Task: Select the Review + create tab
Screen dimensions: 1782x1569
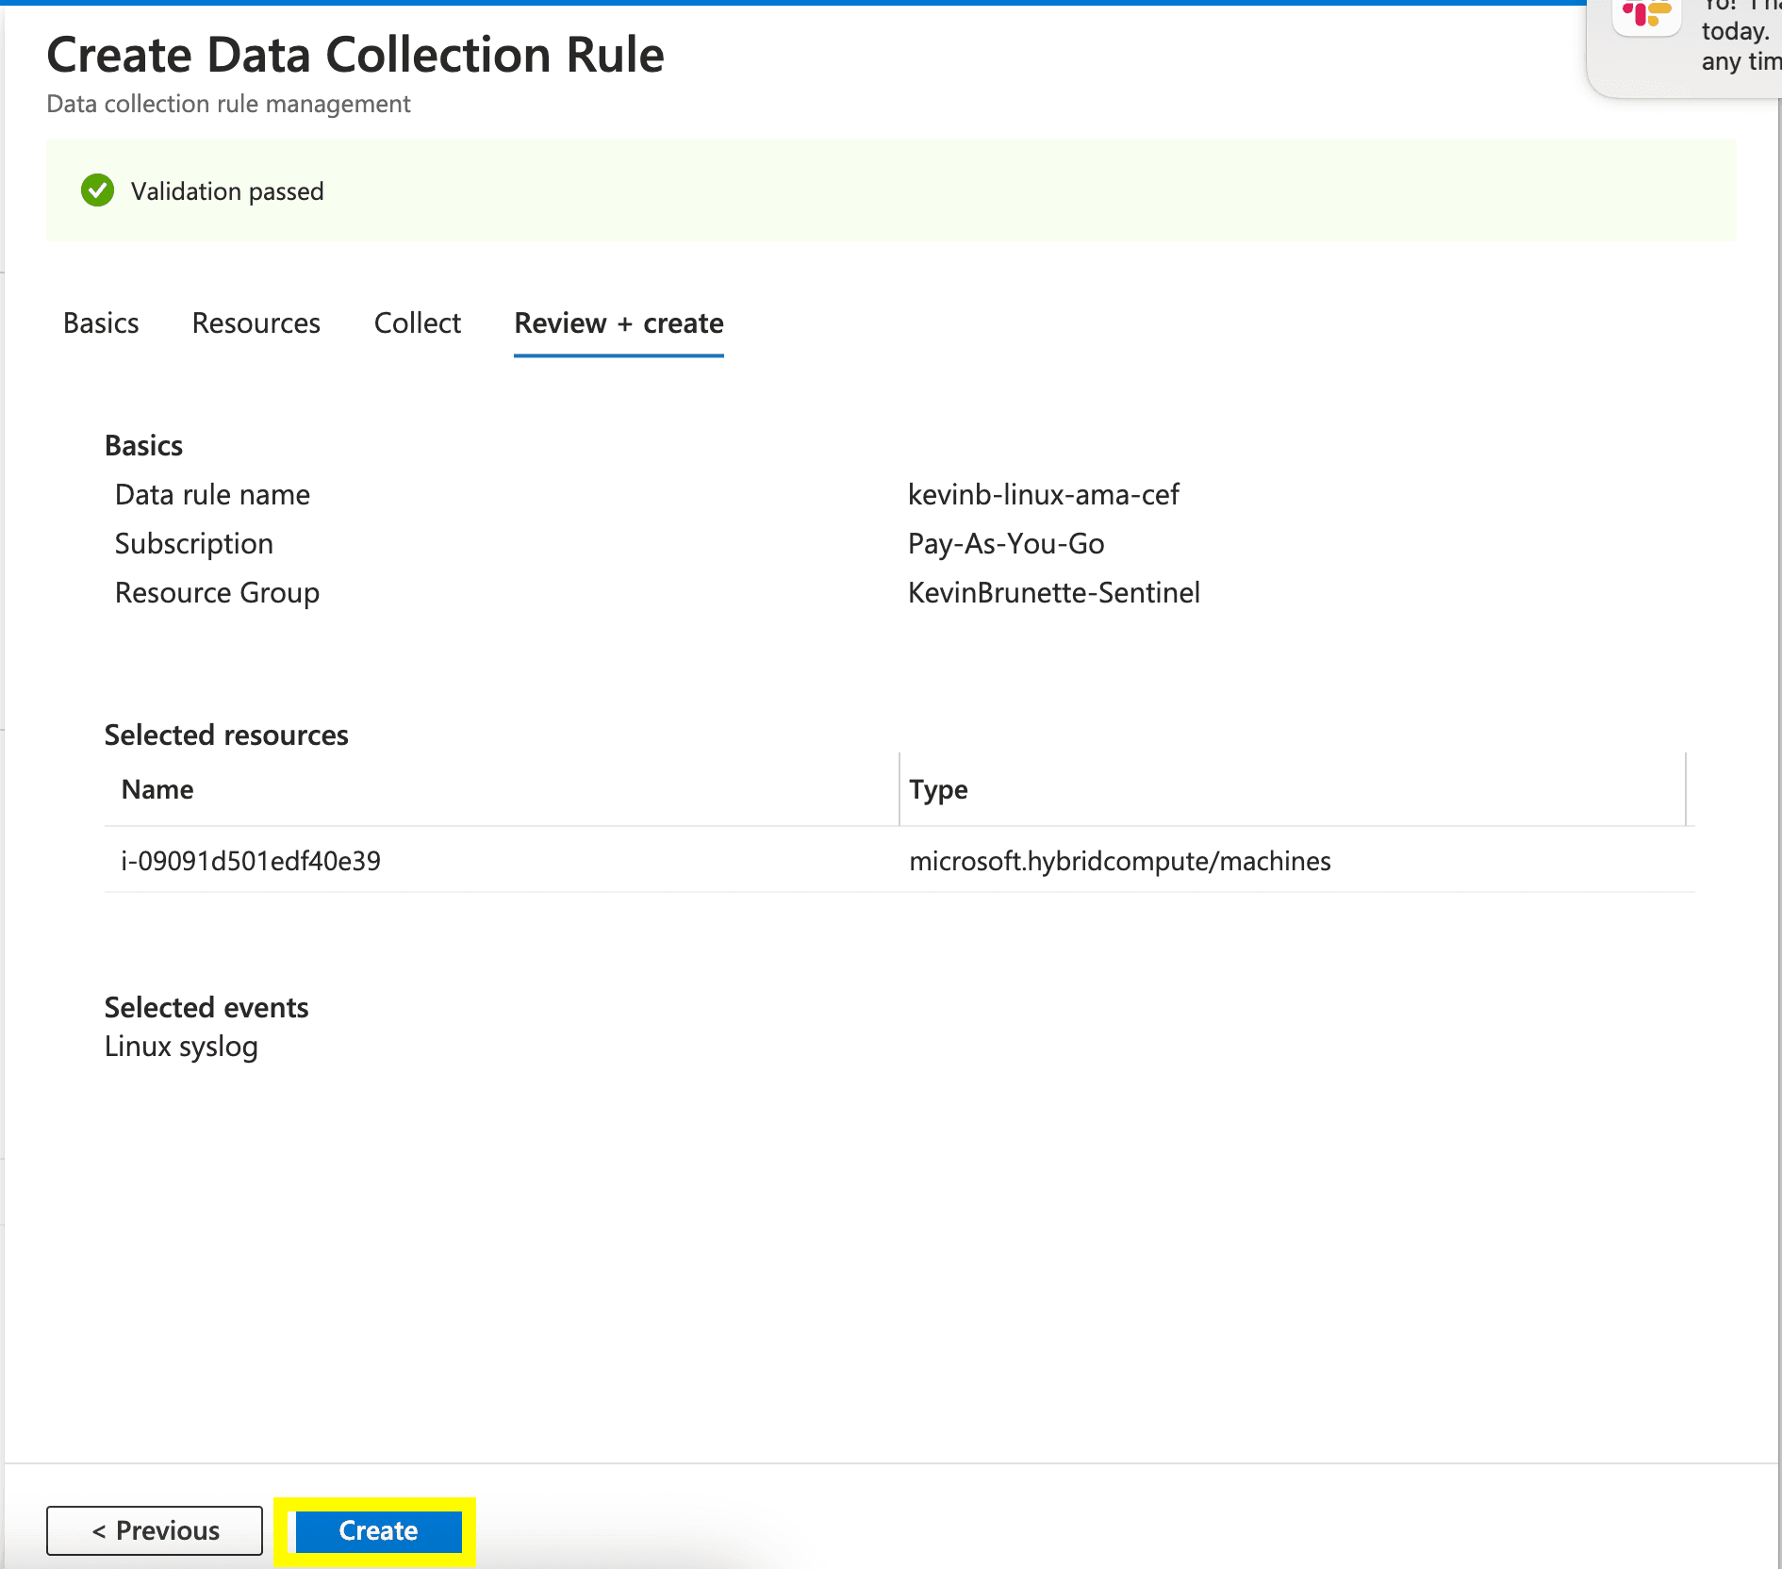Action: (x=619, y=323)
